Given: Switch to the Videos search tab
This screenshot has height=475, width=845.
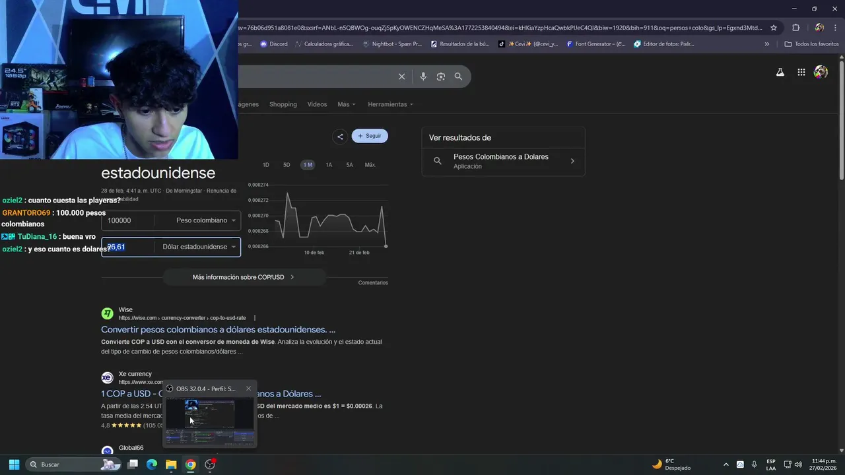Looking at the screenshot, I should pyautogui.click(x=317, y=104).
